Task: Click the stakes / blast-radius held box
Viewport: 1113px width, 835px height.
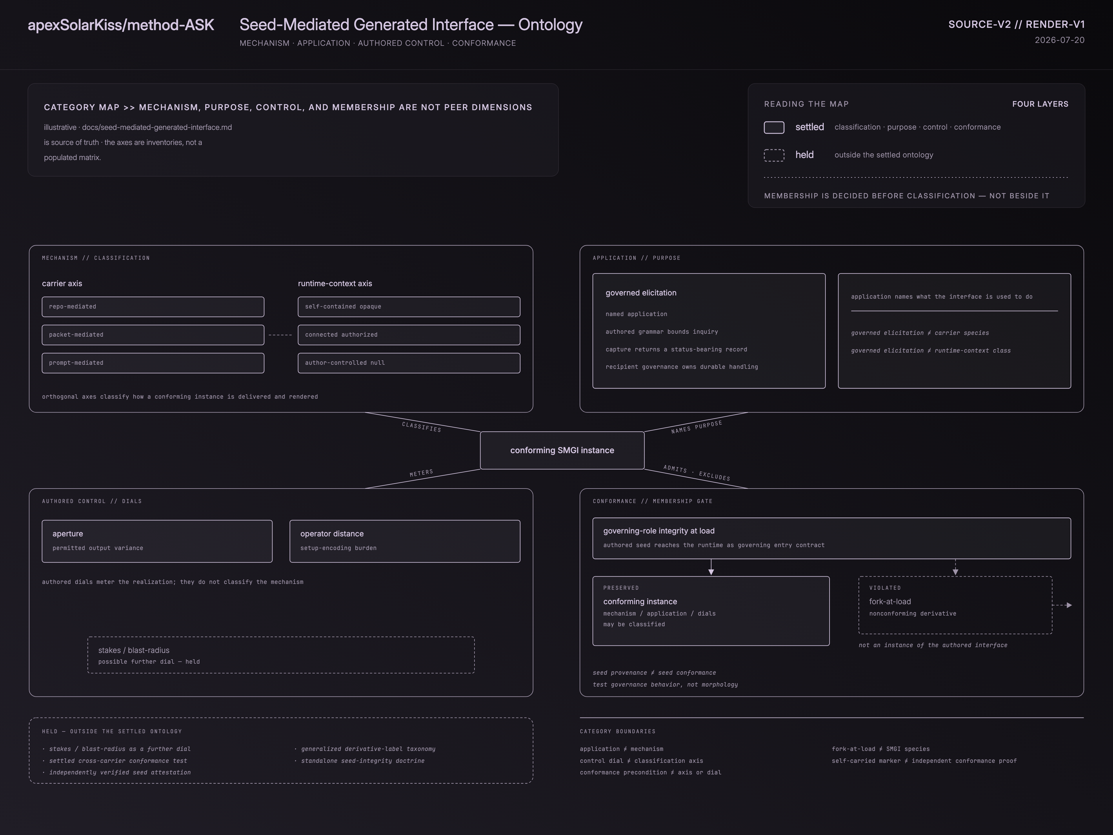Action: pos(281,655)
